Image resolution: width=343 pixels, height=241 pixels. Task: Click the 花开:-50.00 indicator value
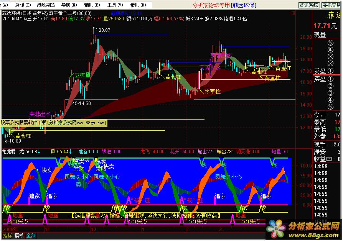pyautogui.click(x=182, y=151)
